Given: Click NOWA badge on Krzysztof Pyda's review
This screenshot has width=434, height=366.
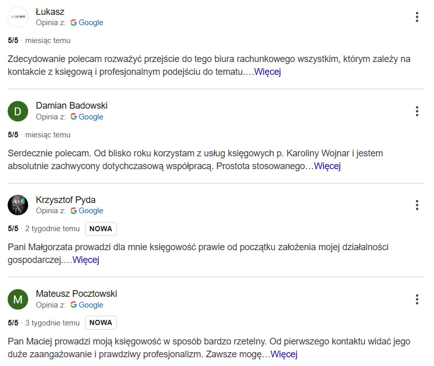Looking at the screenshot, I should coord(101,229).
